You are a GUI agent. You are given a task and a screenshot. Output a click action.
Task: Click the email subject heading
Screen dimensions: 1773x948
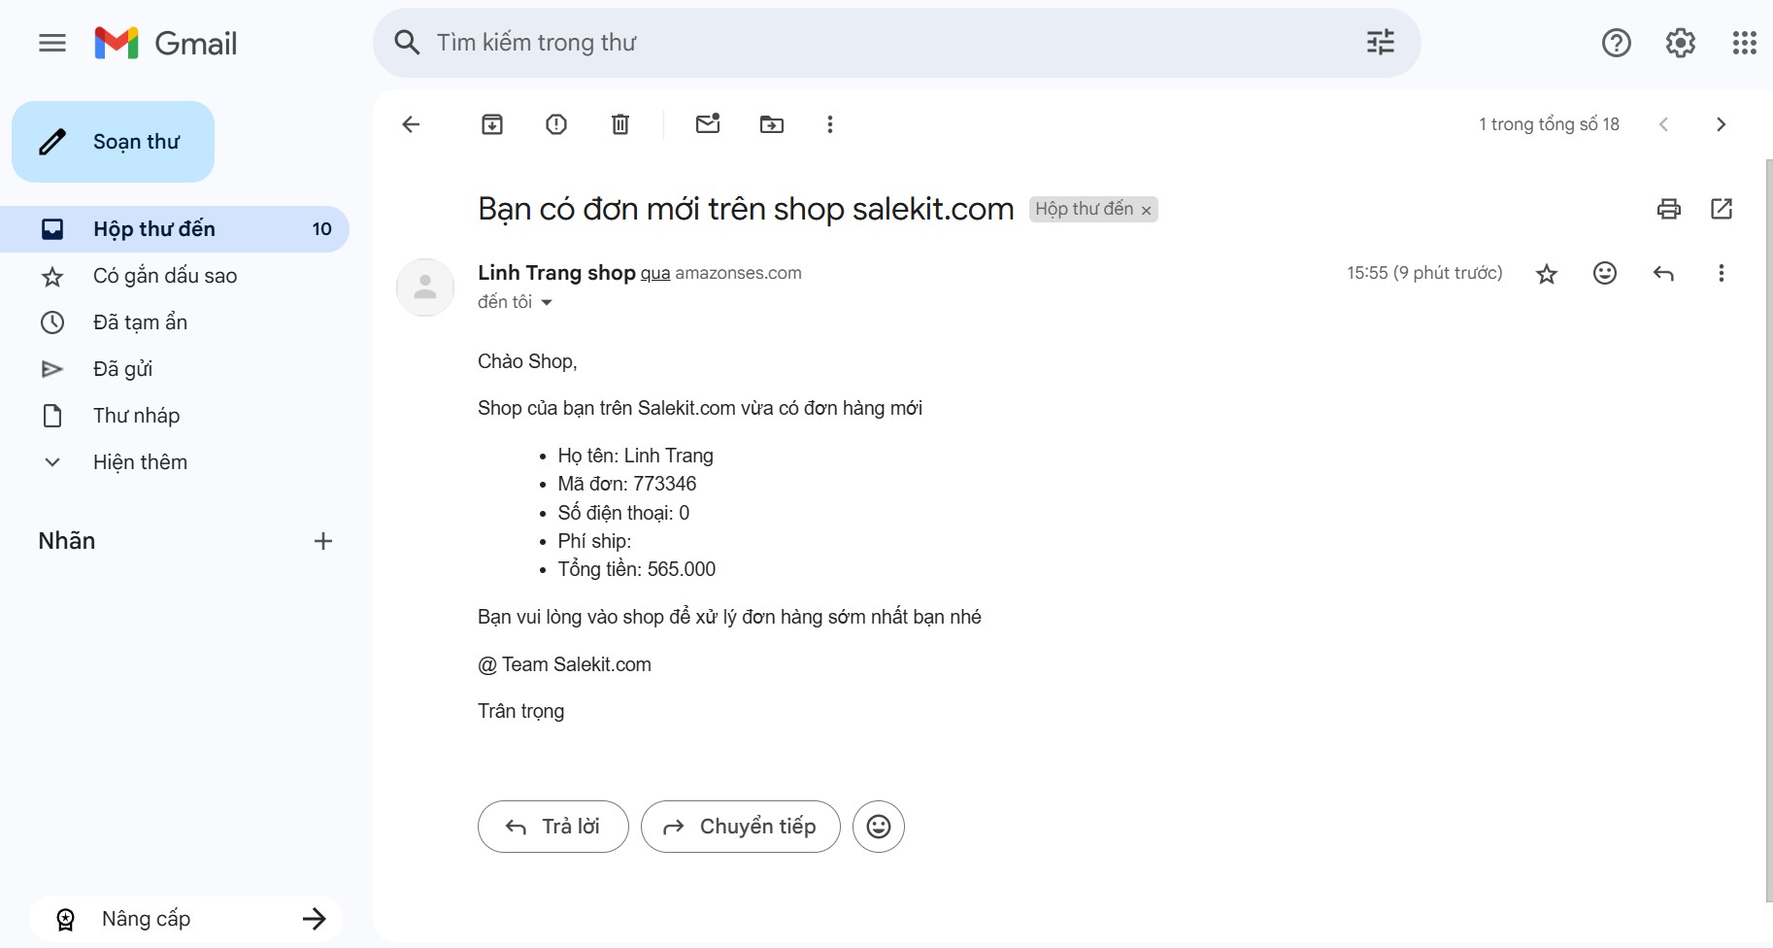pyautogui.click(x=746, y=209)
